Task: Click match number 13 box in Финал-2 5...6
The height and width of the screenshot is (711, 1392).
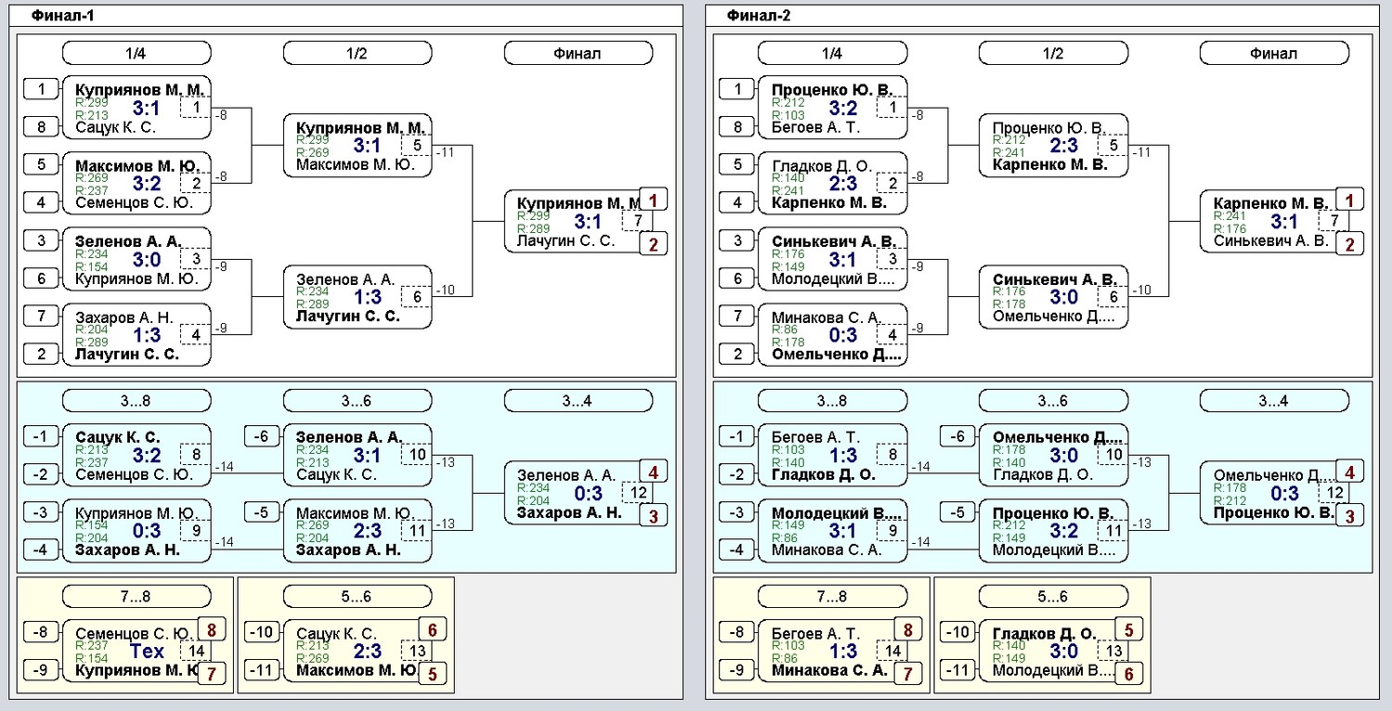Action: pos(1113,652)
